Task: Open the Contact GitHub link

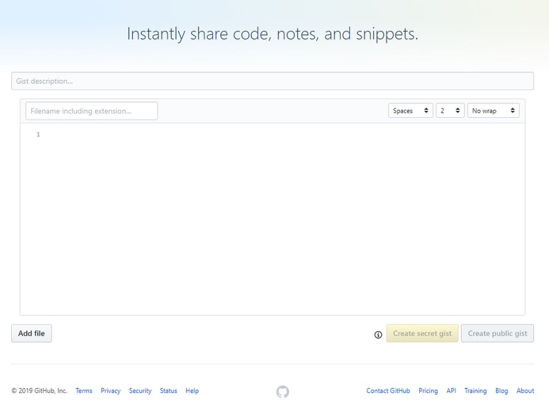Action: (x=388, y=390)
